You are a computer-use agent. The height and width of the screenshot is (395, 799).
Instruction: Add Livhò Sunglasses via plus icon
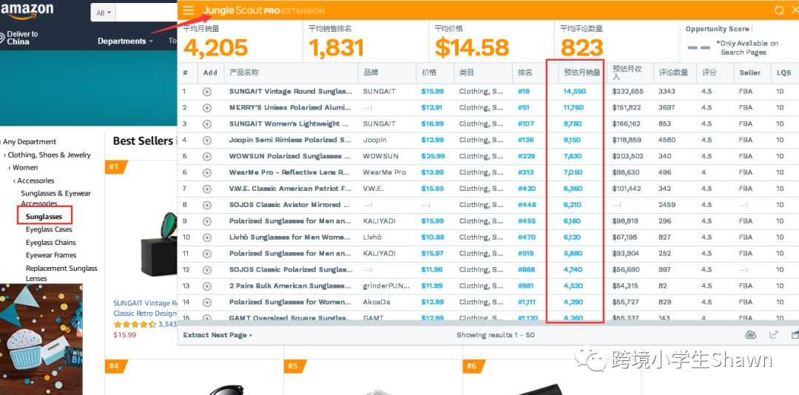[207, 237]
